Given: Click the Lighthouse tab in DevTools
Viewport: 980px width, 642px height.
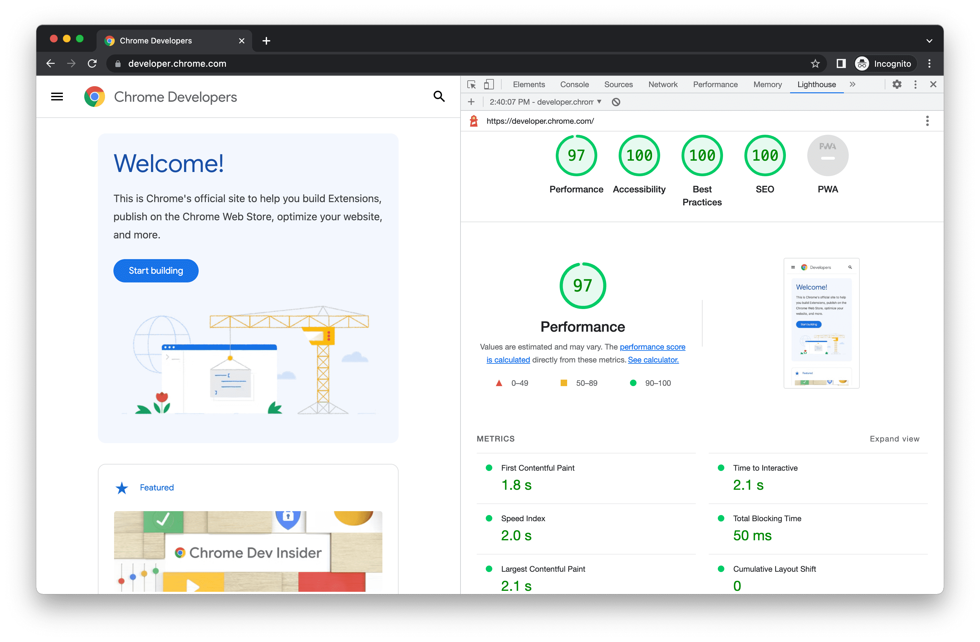Looking at the screenshot, I should pyautogui.click(x=817, y=84).
